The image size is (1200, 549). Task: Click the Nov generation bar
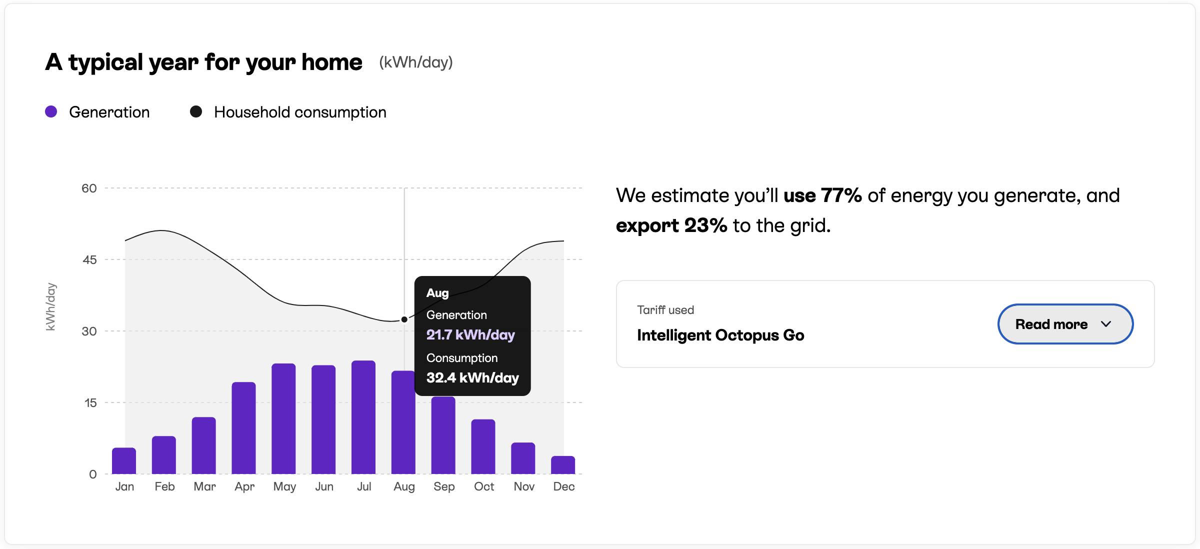coord(523,458)
